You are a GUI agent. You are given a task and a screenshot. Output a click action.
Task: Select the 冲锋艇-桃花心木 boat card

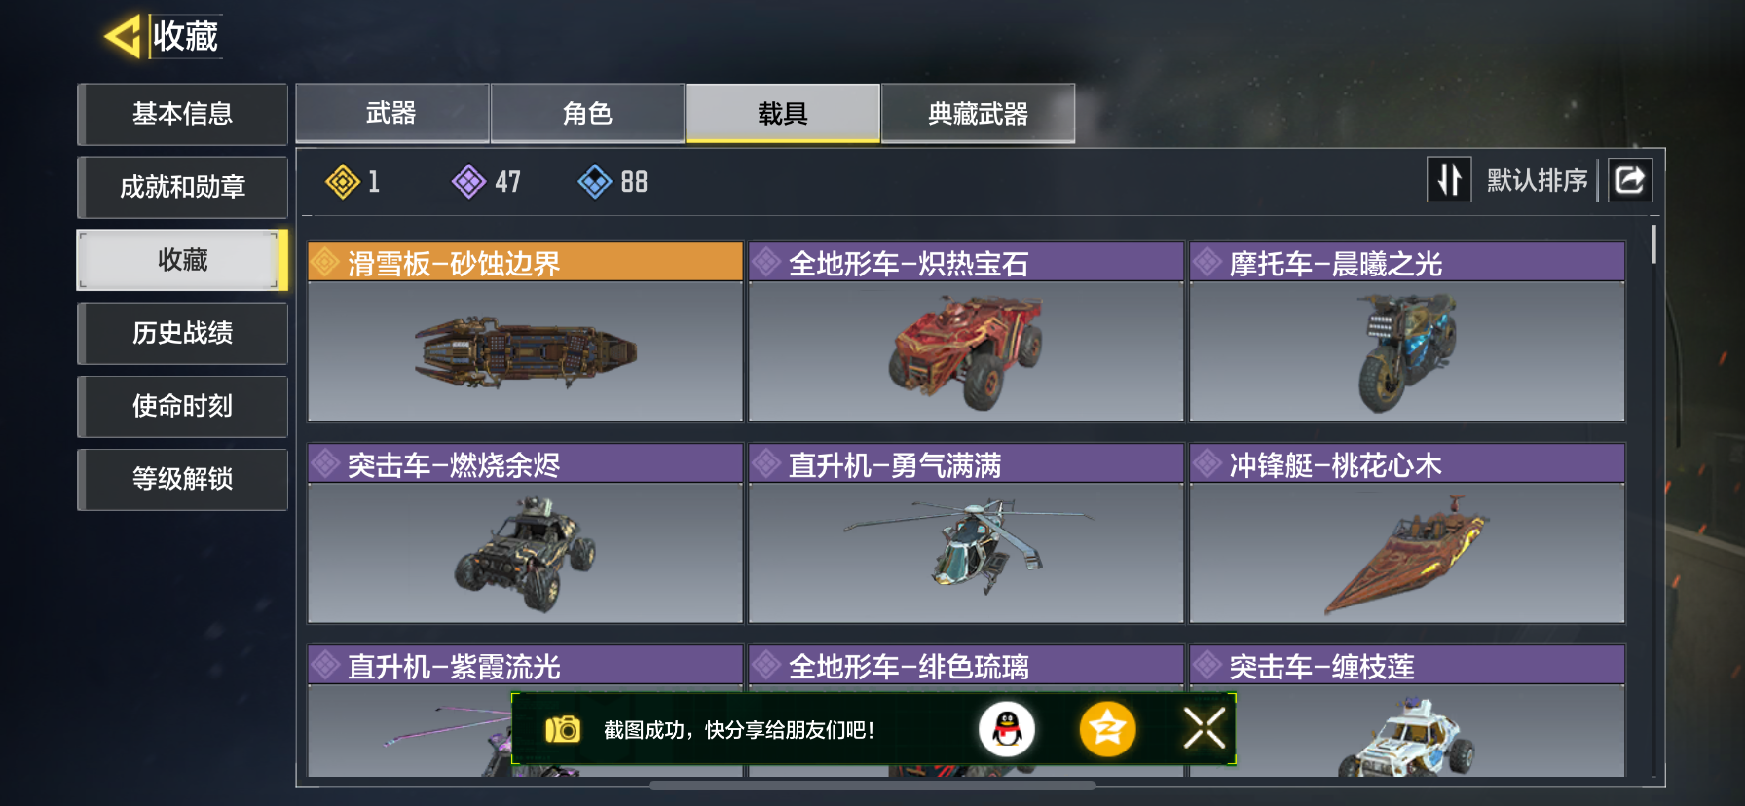1407,533
